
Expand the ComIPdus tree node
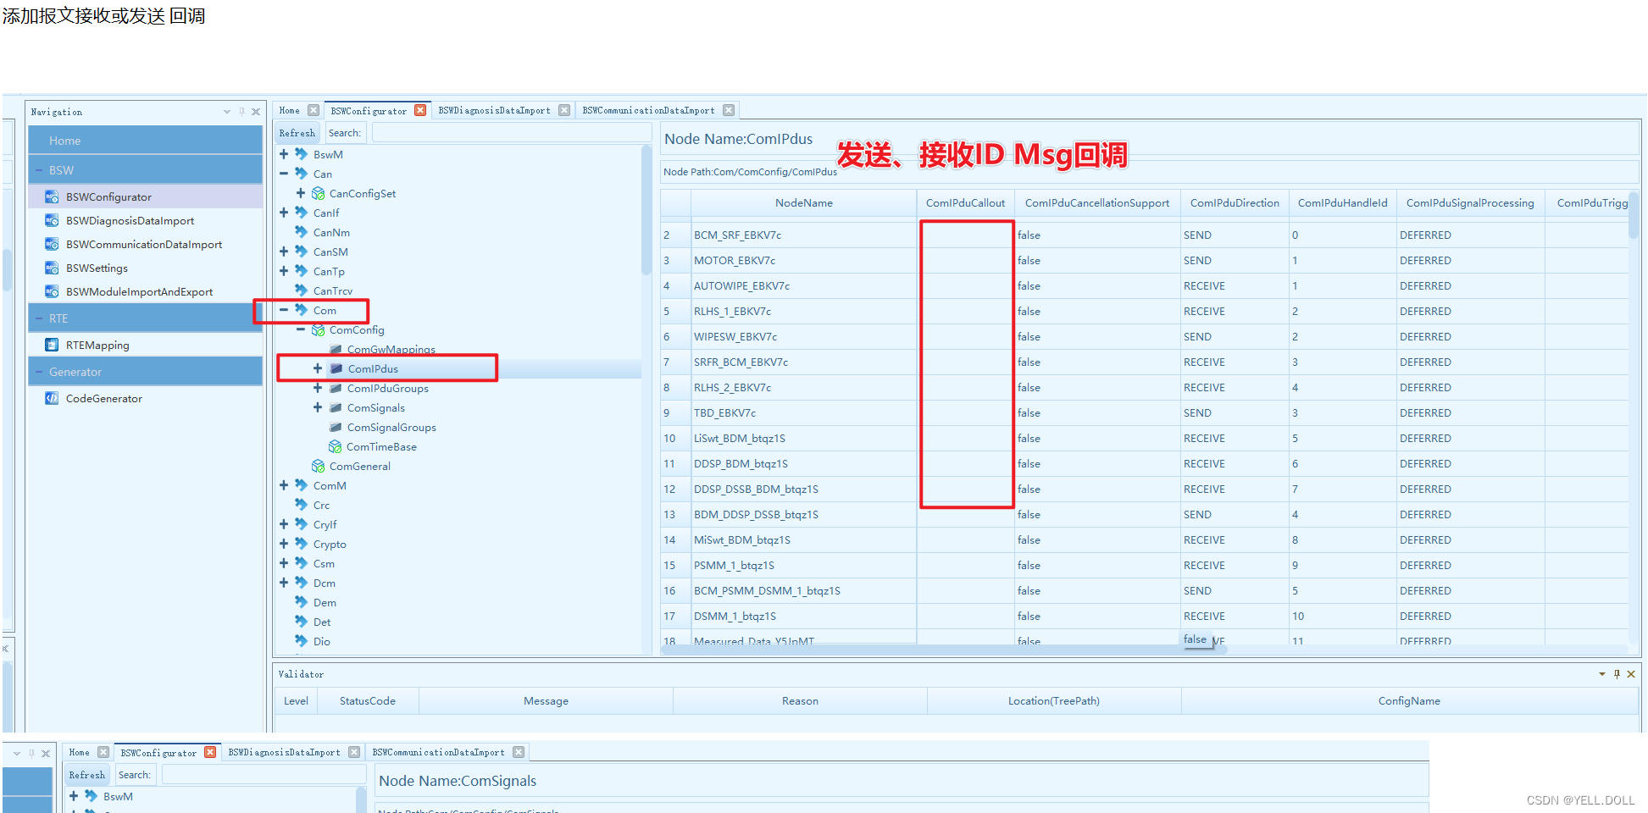pyautogui.click(x=318, y=368)
